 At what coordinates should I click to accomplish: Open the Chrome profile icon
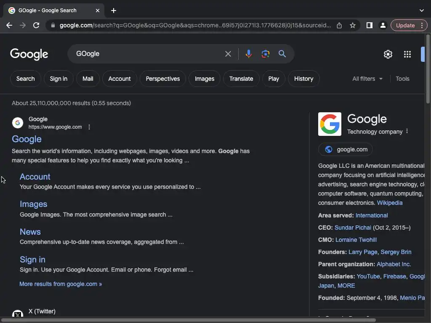[383, 25]
